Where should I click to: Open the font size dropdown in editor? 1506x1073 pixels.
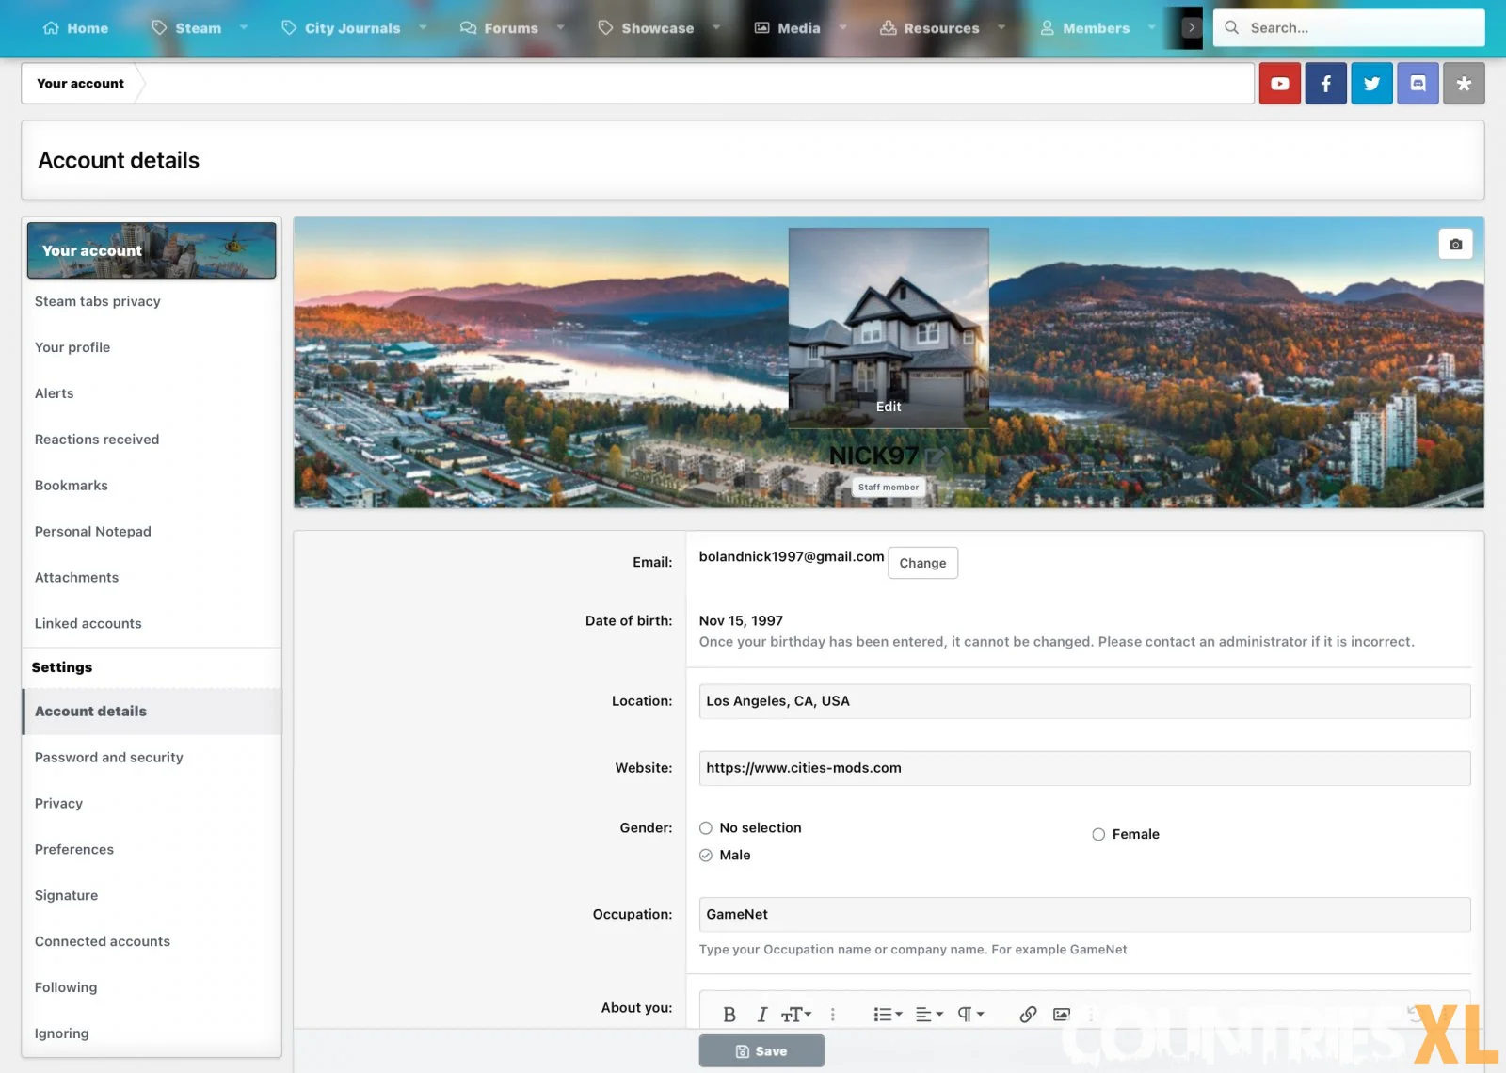[796, 1014]
